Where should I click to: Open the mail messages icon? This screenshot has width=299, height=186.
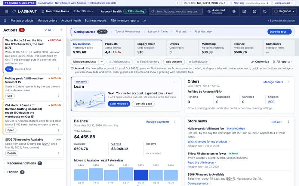244,12
